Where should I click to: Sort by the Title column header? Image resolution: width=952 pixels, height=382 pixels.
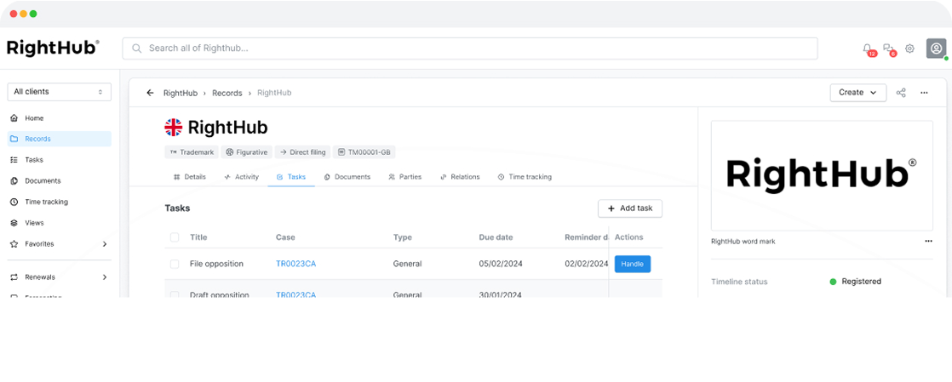coord(198,237)
